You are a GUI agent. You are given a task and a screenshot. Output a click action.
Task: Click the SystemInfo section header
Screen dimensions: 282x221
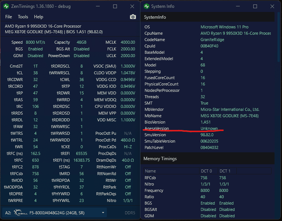[155, 17]
